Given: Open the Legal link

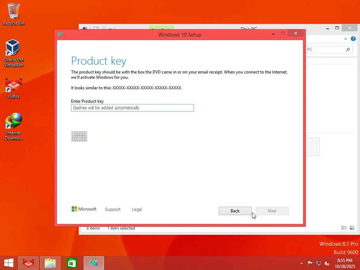Looking at the screenshot, I should point(137,210).
